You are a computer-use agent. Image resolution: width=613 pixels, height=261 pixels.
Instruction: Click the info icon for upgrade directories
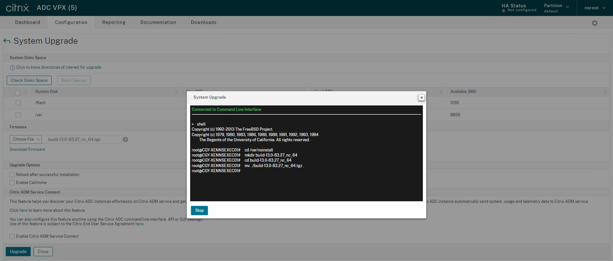coord(12,67)
